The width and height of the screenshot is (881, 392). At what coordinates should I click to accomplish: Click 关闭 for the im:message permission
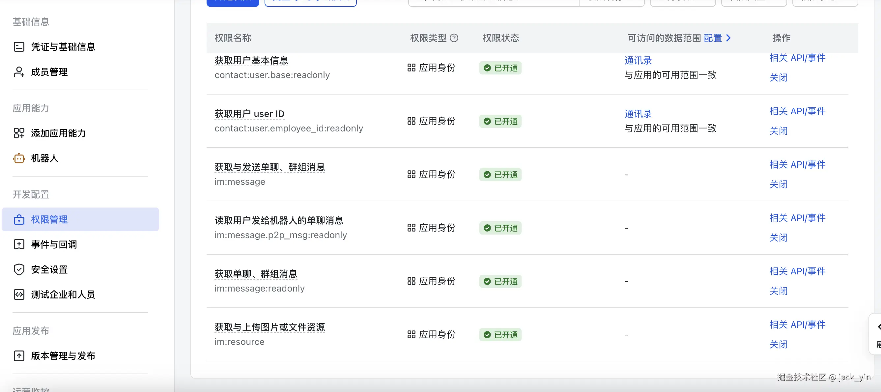pyautogui.click(x=778, y=184)
